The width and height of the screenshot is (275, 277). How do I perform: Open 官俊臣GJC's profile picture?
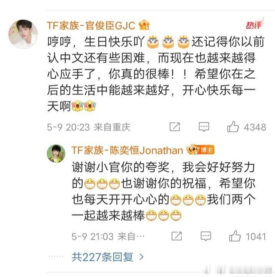pyautogui.click(x=23, y=34)
